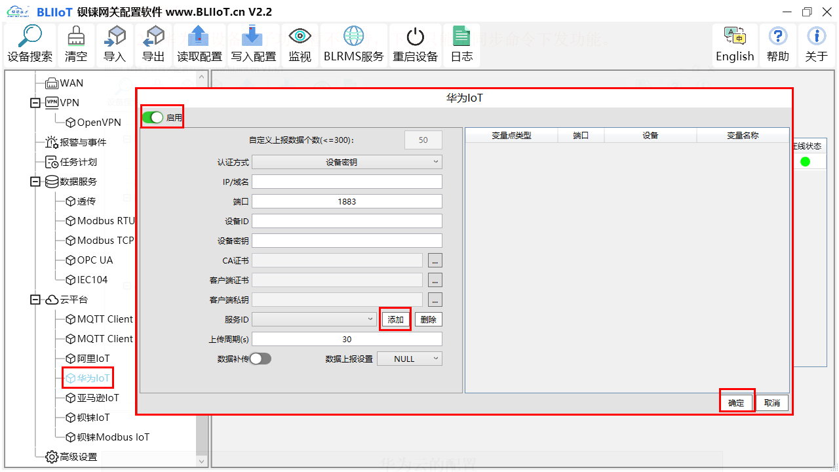Click the 变量点类型 column header

(x=511, y=136)
